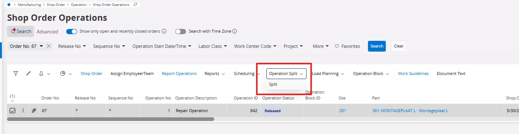
Task: Open the Scheduling menu
Action: [247, 73]
